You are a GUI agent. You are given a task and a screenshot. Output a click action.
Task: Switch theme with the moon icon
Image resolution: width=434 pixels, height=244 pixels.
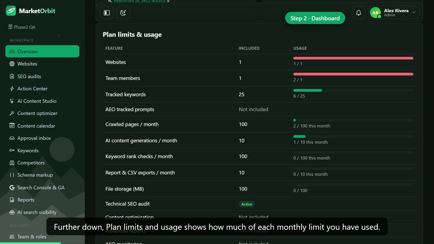pos(123,13)
